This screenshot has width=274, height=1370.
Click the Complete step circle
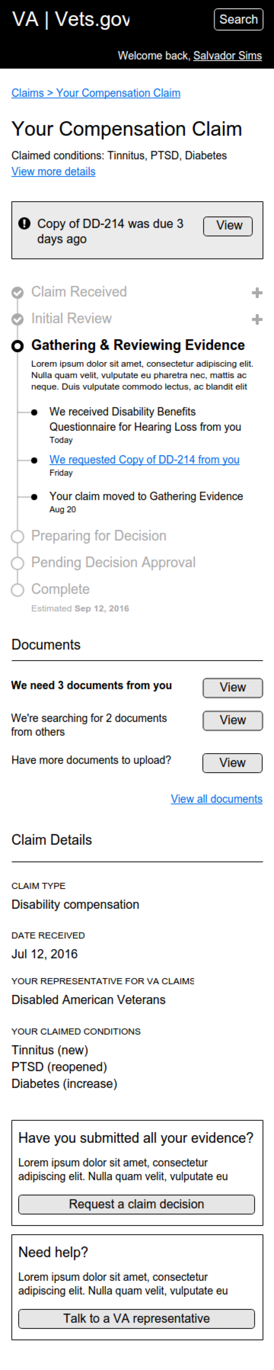coord(18,590)
